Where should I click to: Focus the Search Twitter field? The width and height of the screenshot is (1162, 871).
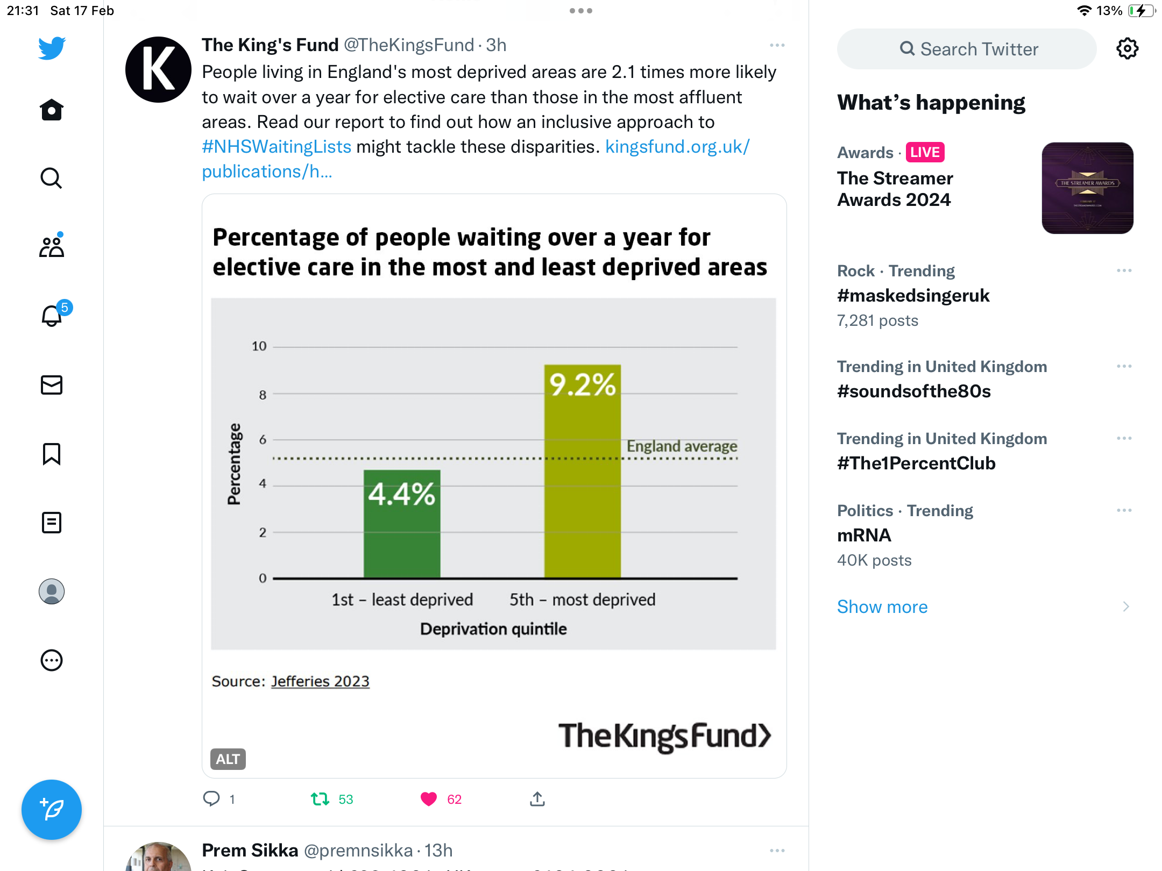pyautogui.click(x=967, y=49)
